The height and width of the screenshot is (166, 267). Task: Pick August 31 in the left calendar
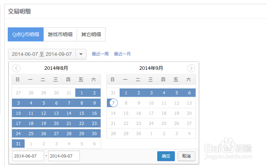click(x=18, y=144)
